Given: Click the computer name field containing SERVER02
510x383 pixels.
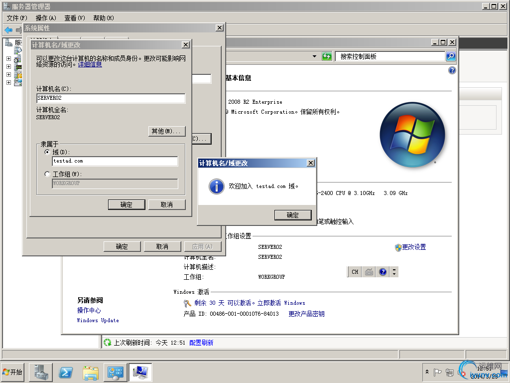Looking at the screenshot, I should point(110,98).
